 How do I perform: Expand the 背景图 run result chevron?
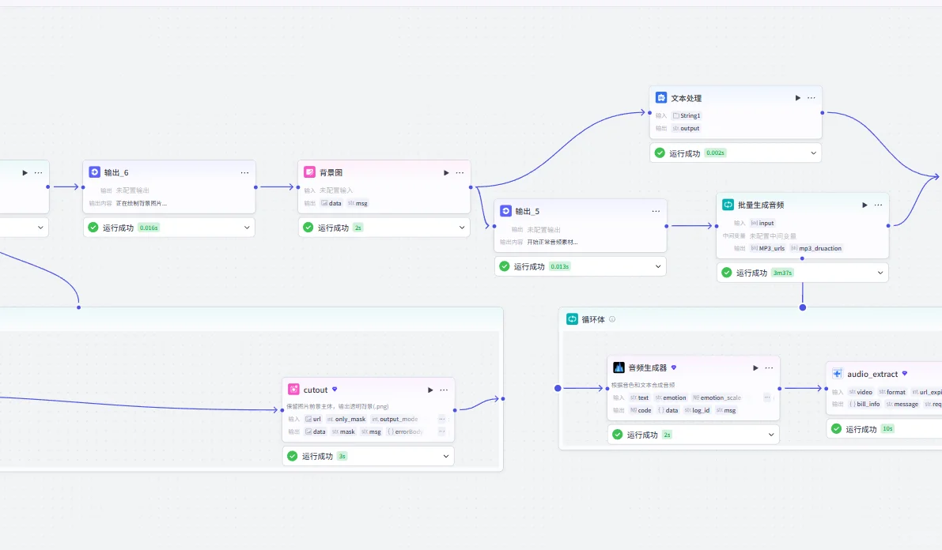(x=462, y=228)
